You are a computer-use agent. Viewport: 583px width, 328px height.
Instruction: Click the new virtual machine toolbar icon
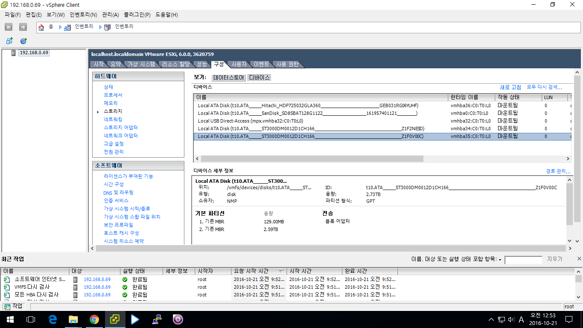click(x=9, y=41)
